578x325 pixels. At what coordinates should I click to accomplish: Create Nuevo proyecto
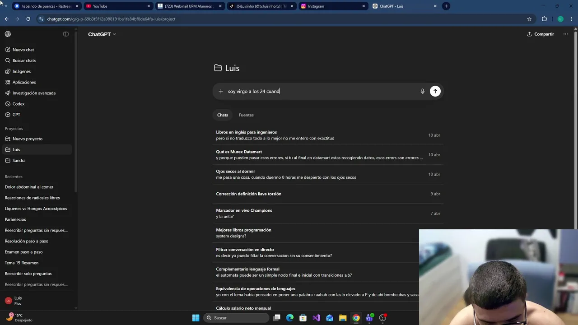[x=38, y=139]
